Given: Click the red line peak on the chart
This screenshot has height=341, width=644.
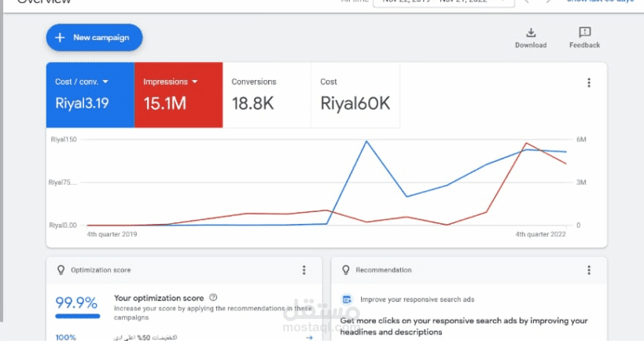Looking at the screenshot, I should (x=526, y=143).
